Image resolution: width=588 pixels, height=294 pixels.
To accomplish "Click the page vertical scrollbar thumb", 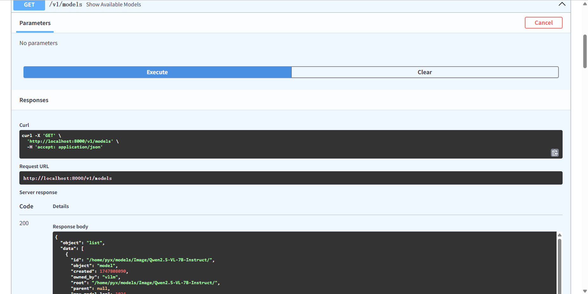I will click(x=585, y=51).
